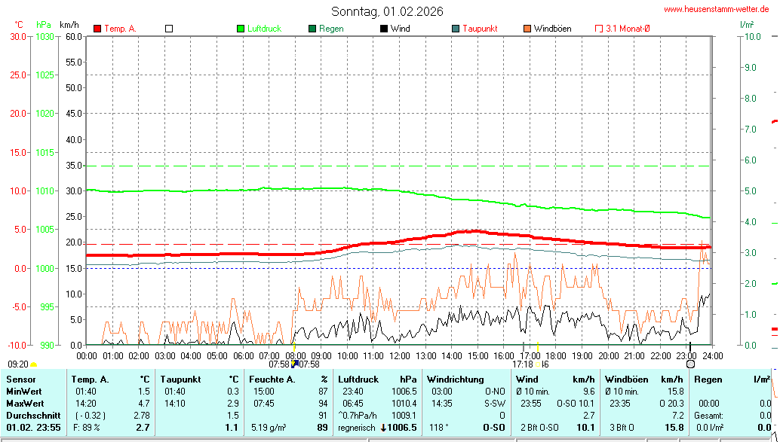Image resolution: width=780 pixels, height=442 pixels.
Task: Click the bright green Luftdruck legend square
Action: [x=241, y=29]
